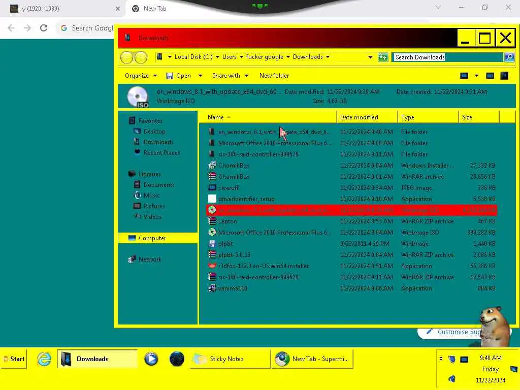
Task: Switch to New Tab Supermium taskbar button
Action: click(312, 359)
